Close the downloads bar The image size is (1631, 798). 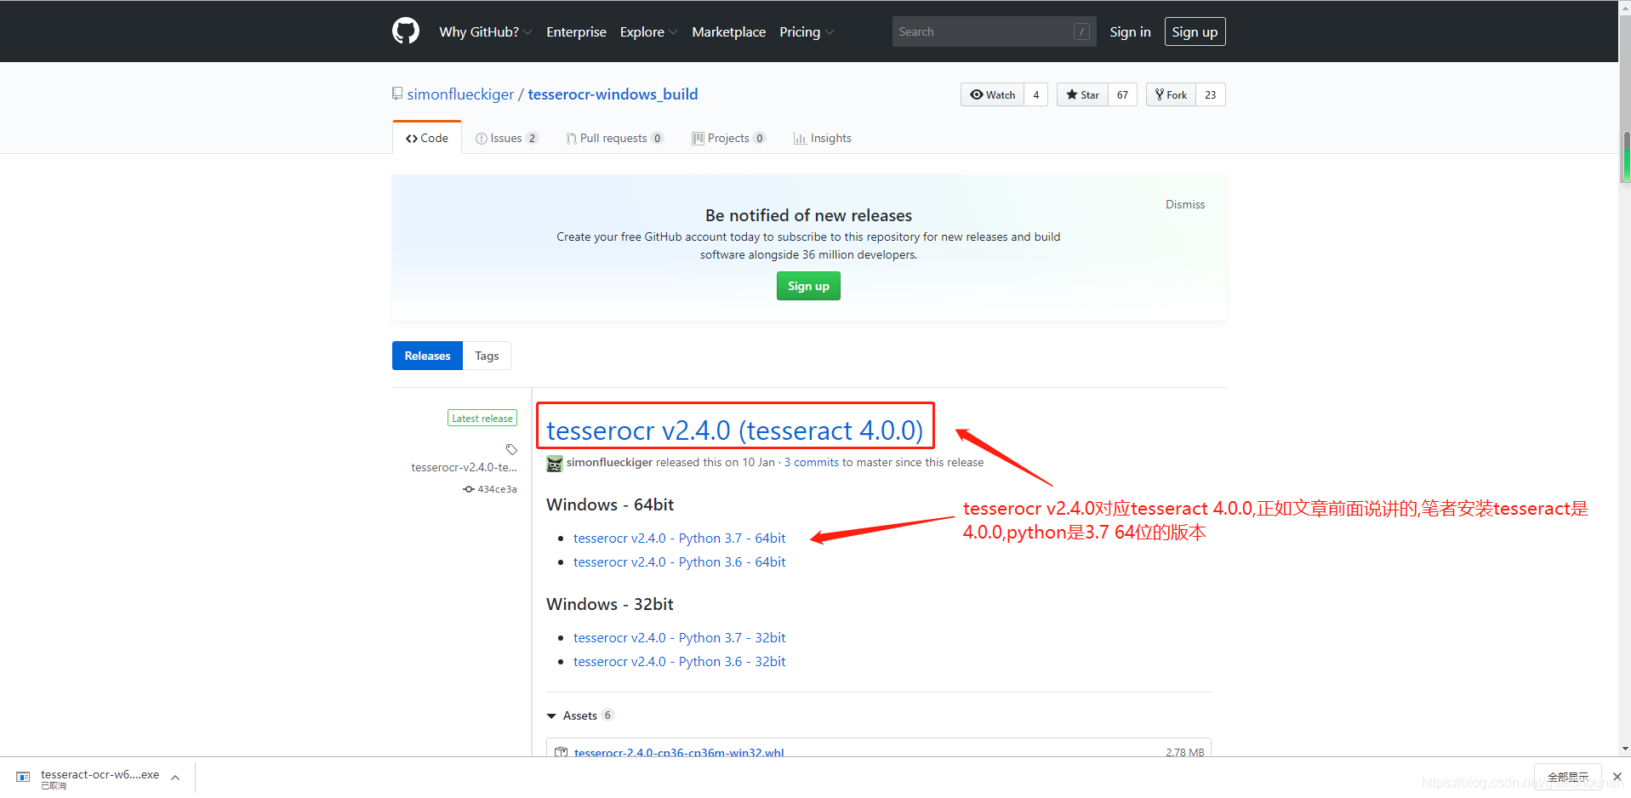click(x=1617, y=777)
